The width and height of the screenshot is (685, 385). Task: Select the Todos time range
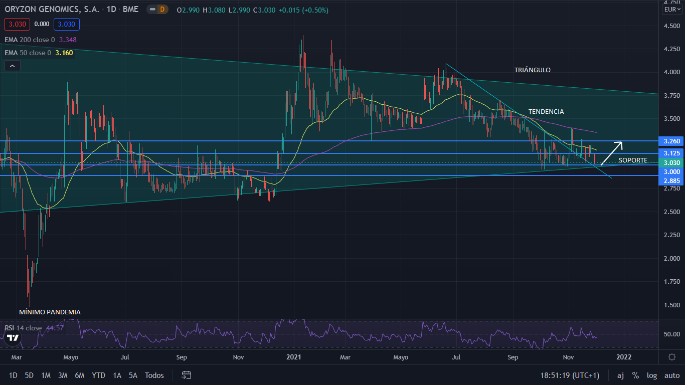tap(154, 375)
